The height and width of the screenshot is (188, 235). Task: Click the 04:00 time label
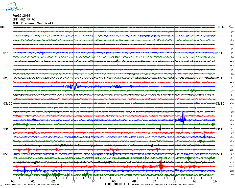click(x=8, y=129)
